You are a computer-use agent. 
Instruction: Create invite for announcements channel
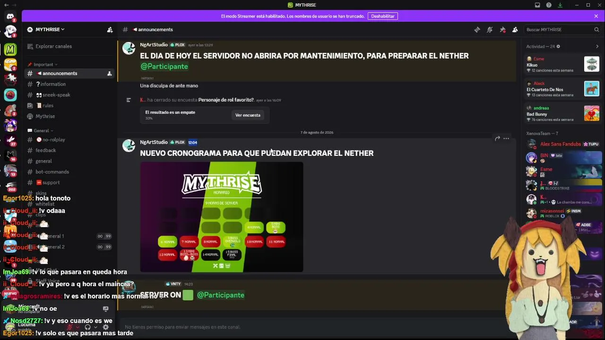tap(109, 74)
